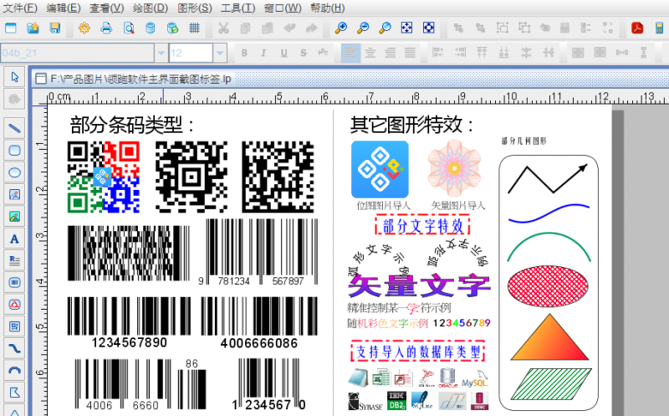Click the second fit-view icon

pos(429,28)
